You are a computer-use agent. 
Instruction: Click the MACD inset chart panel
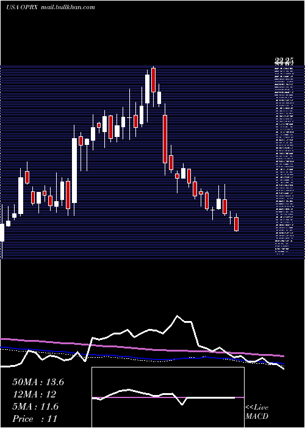click(168, 397)
